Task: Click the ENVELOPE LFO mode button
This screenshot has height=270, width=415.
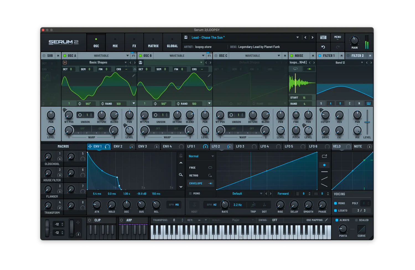Action: (201, 183)
